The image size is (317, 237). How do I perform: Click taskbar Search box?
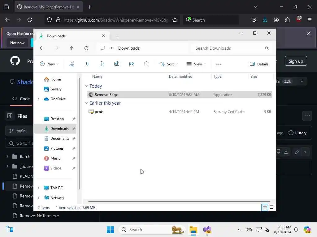click(x=152, y=230)
